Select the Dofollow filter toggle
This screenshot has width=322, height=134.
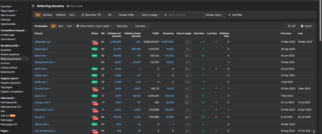[x=48, y=15]
